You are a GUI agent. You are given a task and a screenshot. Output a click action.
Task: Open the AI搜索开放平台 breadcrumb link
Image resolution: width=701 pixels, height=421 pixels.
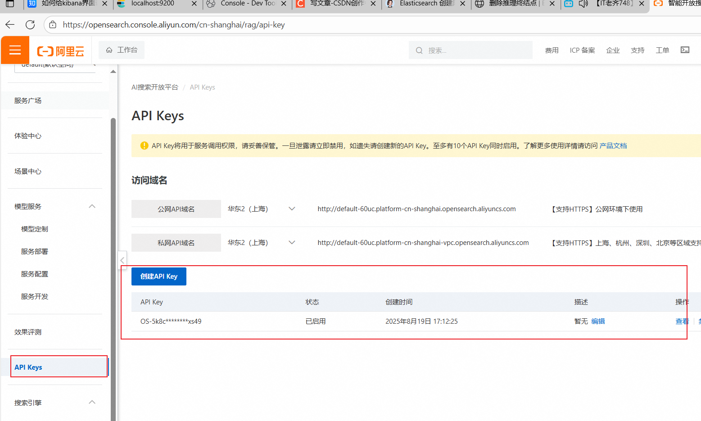click(x=155, y=87)
